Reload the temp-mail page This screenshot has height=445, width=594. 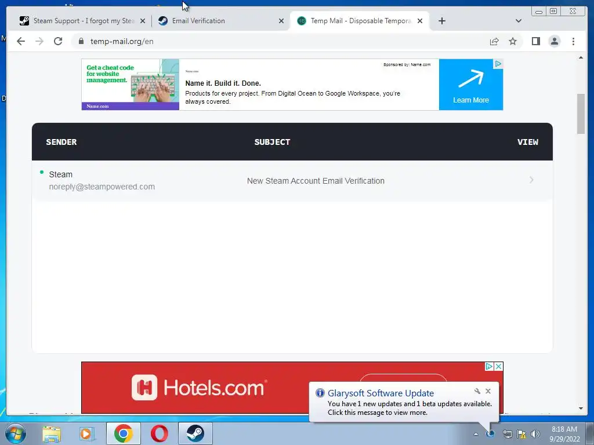tap(58, 41)
